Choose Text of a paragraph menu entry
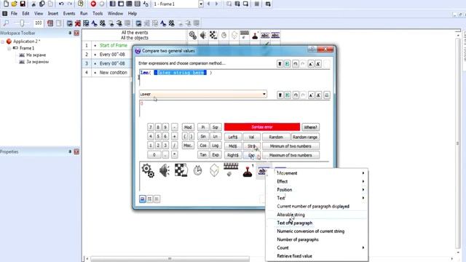Image resolution: width=466 pixels, height=262 pixels. click(x=317, y=223)
